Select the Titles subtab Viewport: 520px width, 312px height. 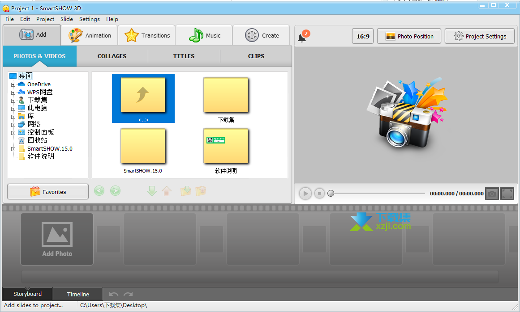coord(184,56)
